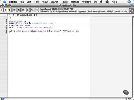This screenshot has width=134, height=100.
Task: Click the Spotlight search icon
Action: [129, 2]
